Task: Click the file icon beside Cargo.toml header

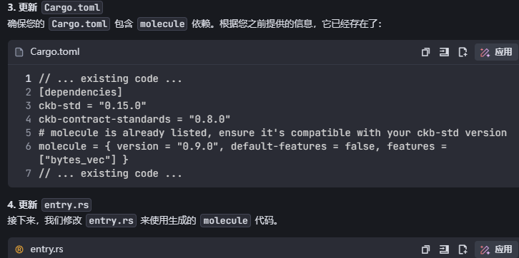Action: coord(19,52)
